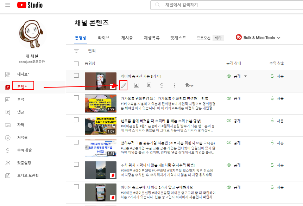This screenshot has height=206, width=303.
Task: Click the 오디오 보관함 music icon
Action: (x=8, y=175)
